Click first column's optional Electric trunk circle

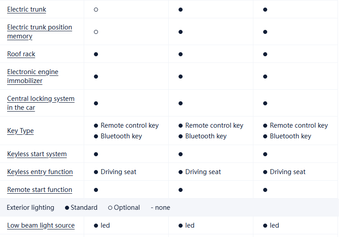(x=96, y=9)
